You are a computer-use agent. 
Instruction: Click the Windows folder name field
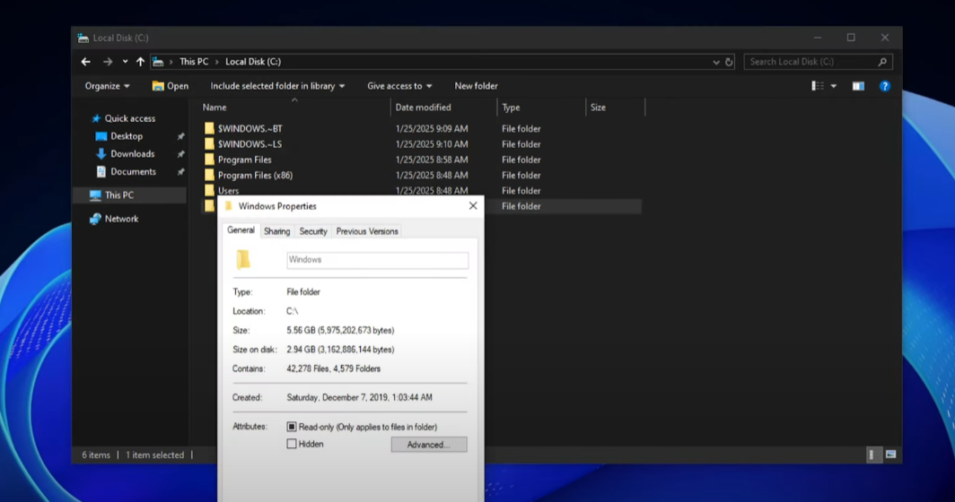click(x=377, y=260)
